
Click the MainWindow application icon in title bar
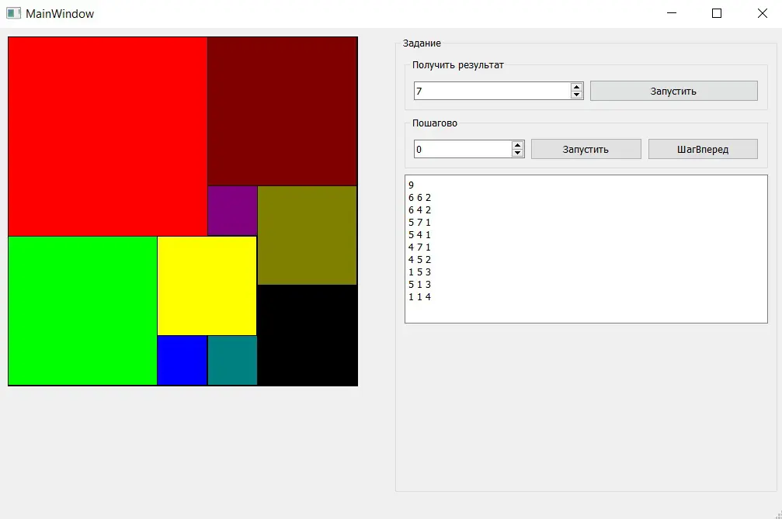13,13
